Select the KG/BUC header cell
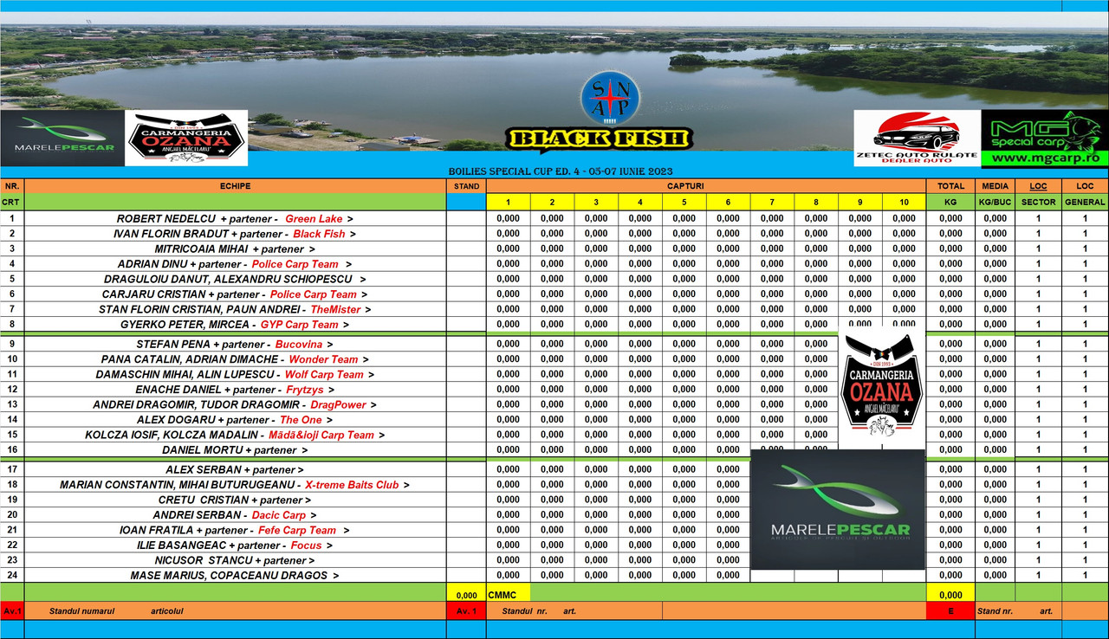This screenshot has height=639, width=1109. click(x=996, y=202)
